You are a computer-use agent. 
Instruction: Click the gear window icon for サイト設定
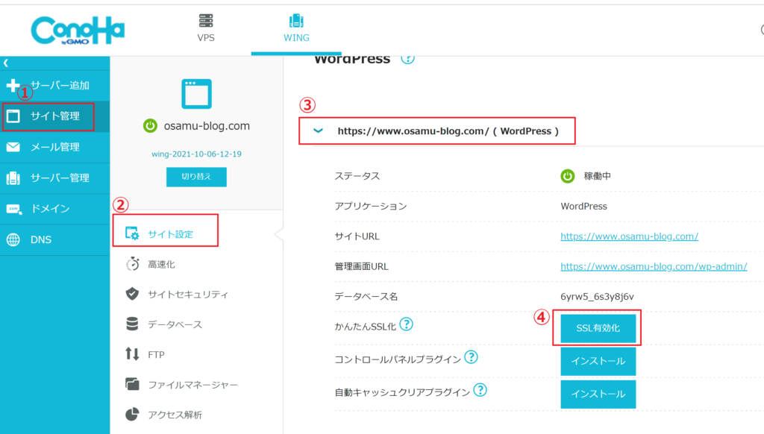tap(132, 233)
